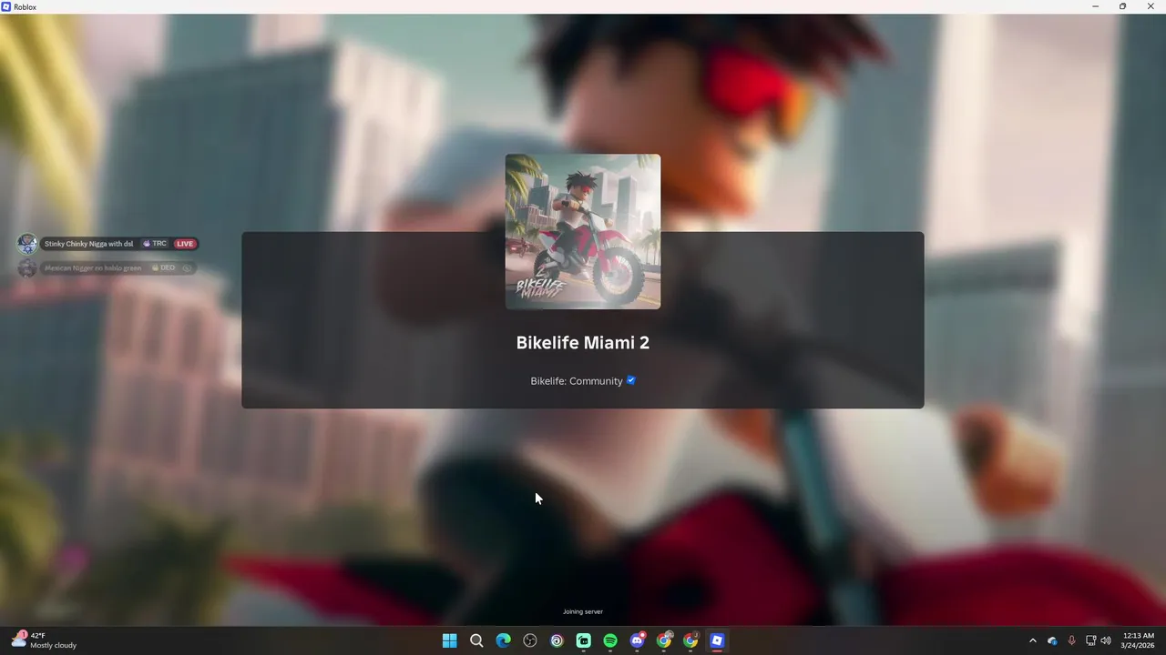Expand the system tray hidden icons chevron
Viewport: 1166px width, 655px height.
1032,640
